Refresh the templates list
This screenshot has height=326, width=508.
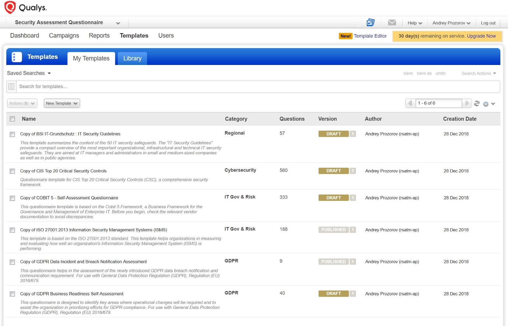point(477,103)
